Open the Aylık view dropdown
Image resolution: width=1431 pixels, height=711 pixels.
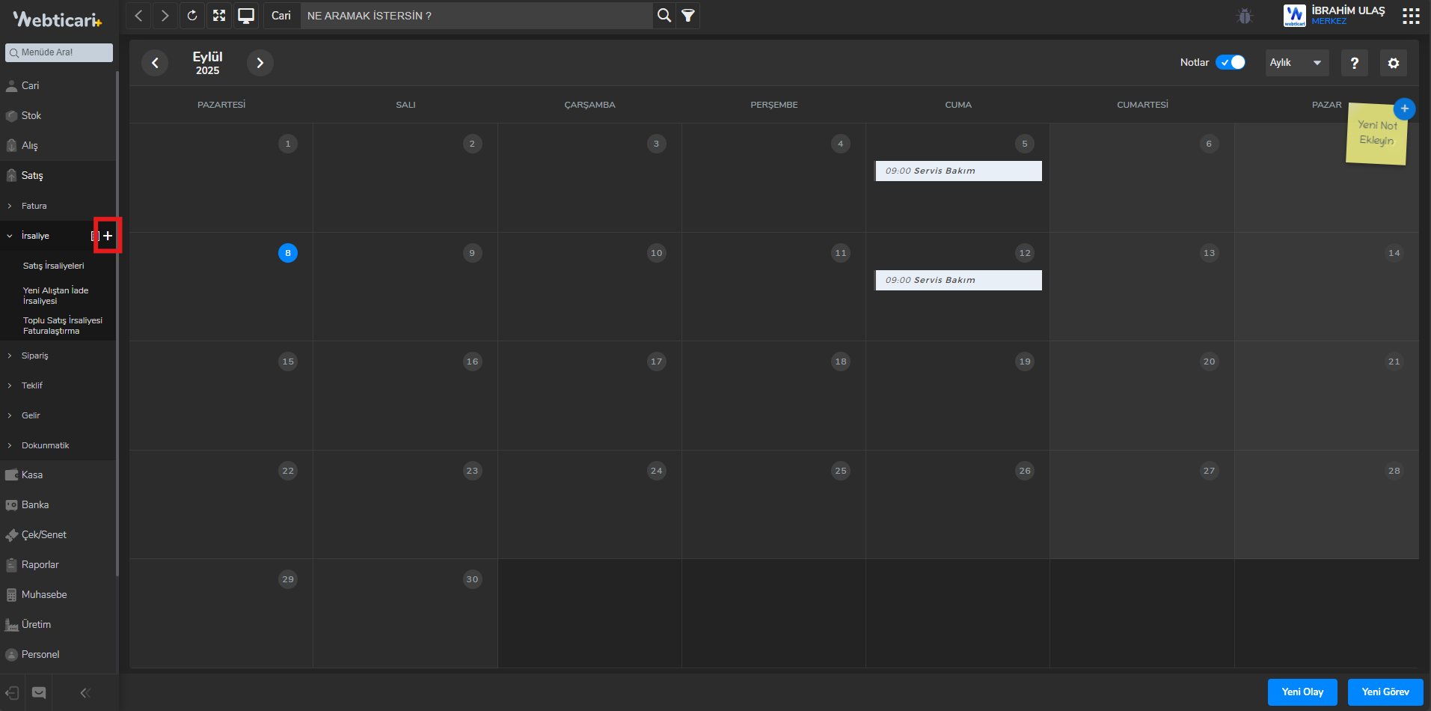1297,63
